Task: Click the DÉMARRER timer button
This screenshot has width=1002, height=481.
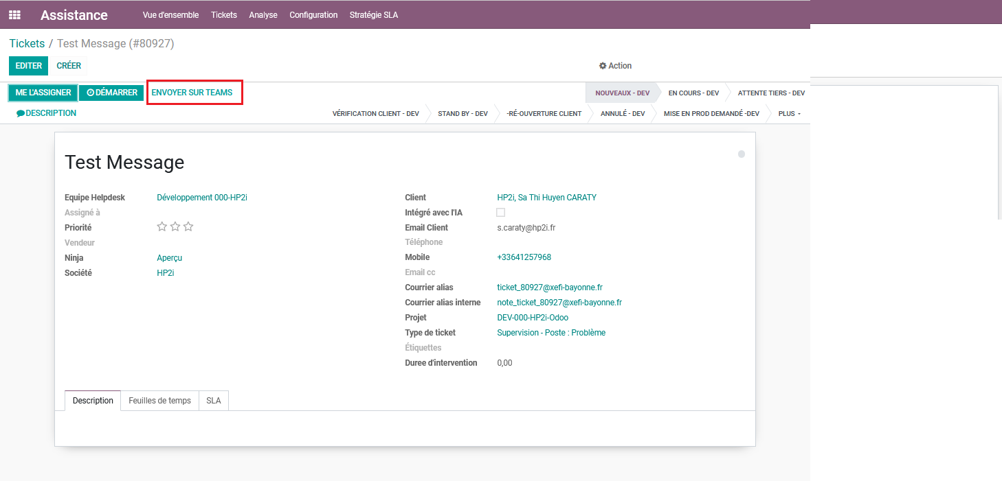Action: 111,93
